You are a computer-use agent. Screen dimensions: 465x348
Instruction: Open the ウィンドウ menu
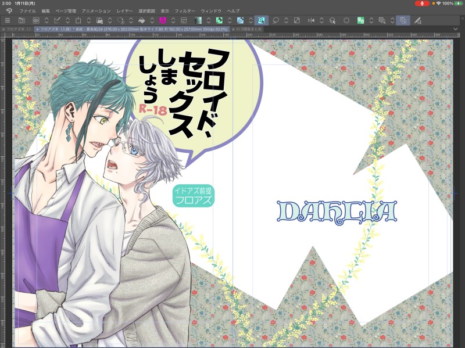coord(211,11)
